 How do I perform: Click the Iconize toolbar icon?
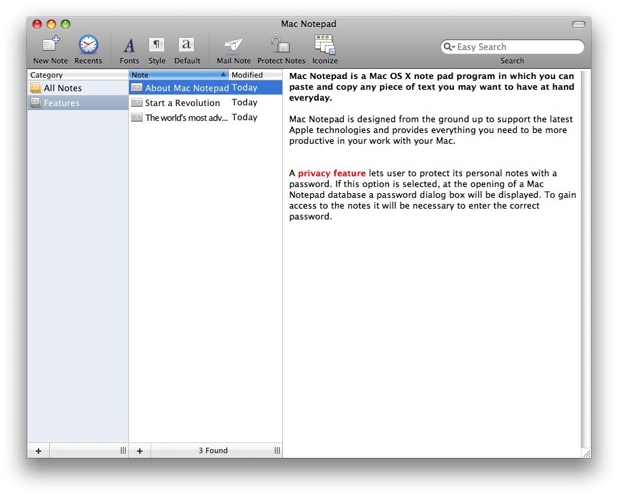pos(325,45)
